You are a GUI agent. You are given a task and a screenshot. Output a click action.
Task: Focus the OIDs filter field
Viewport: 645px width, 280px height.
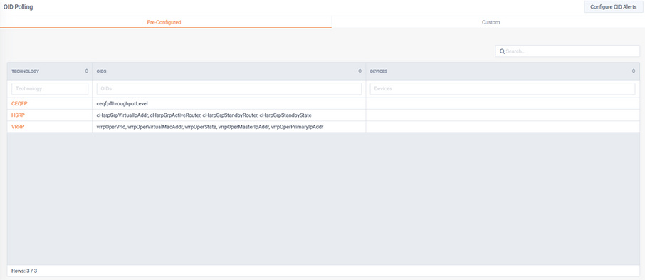(229, 88)
